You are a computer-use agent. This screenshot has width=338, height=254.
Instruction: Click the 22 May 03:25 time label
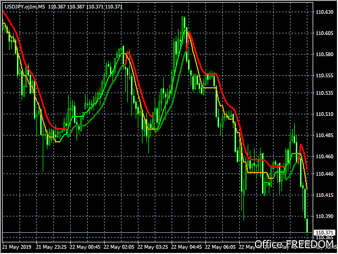pyautogui.click(x=153, y=247)
